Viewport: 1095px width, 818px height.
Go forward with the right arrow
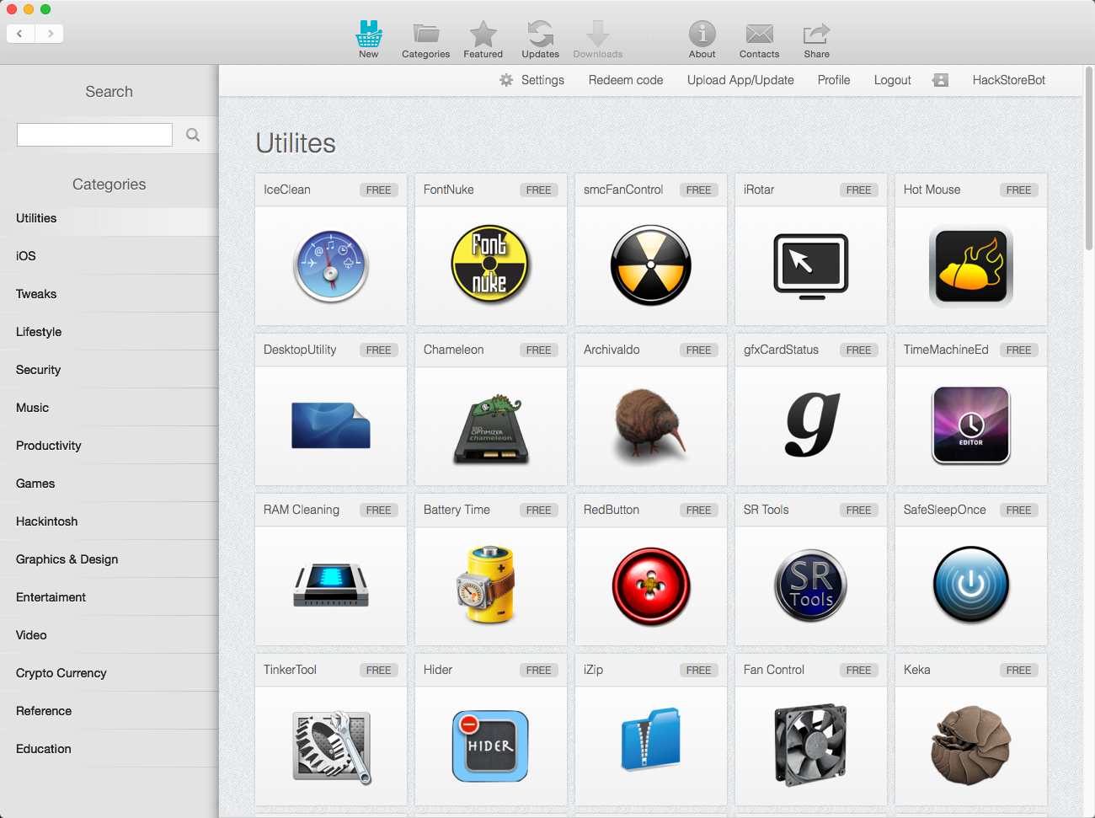tap(50, 34)
